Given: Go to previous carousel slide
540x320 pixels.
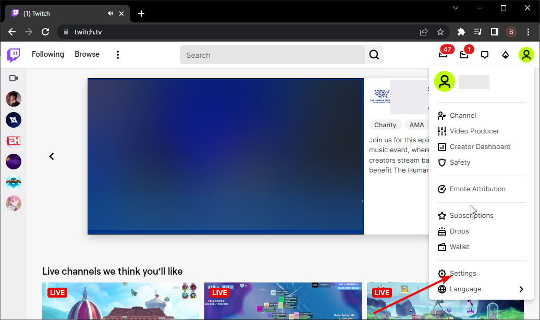Looking at the screenshot, I should [x=52, y=156].
